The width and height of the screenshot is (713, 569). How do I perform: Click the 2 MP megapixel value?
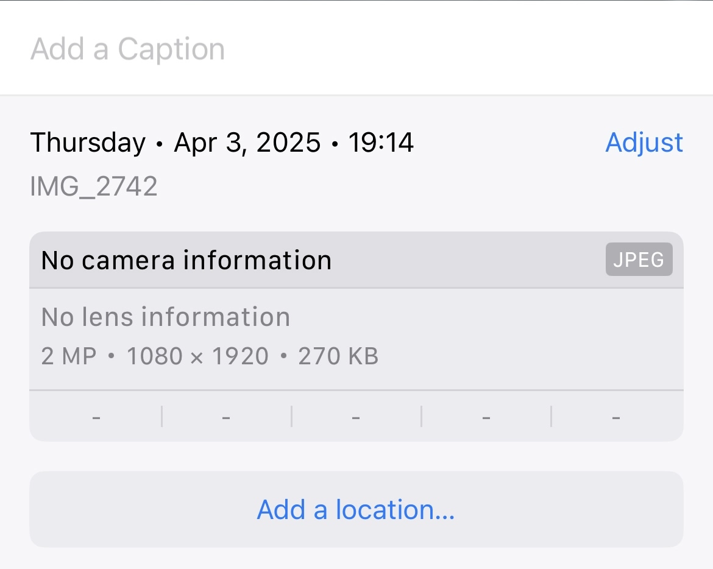tap(69, 356)
